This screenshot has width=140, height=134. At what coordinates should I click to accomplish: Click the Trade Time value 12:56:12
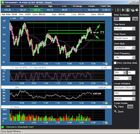coord(106,10)
